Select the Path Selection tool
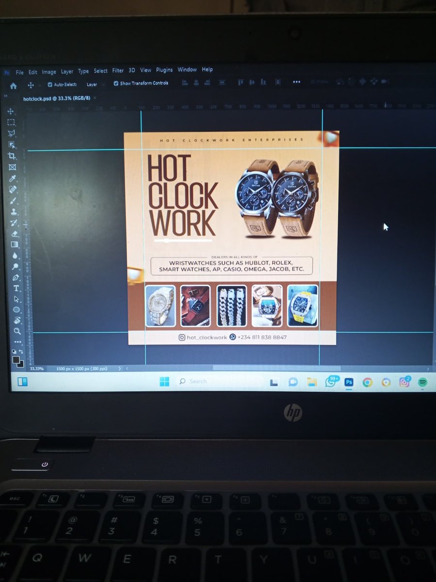Image resolution: width=436 pixels, height=582 pixels. 16,299
